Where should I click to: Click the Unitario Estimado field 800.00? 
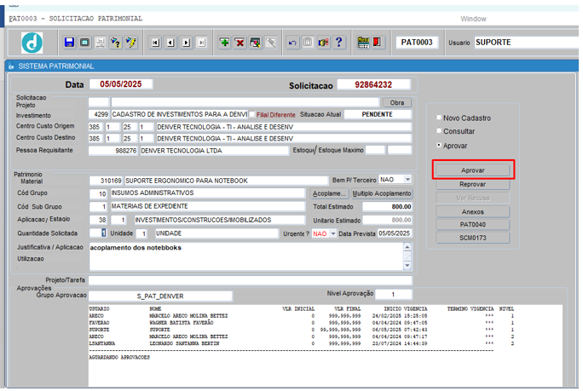click(x=387, y=220)
